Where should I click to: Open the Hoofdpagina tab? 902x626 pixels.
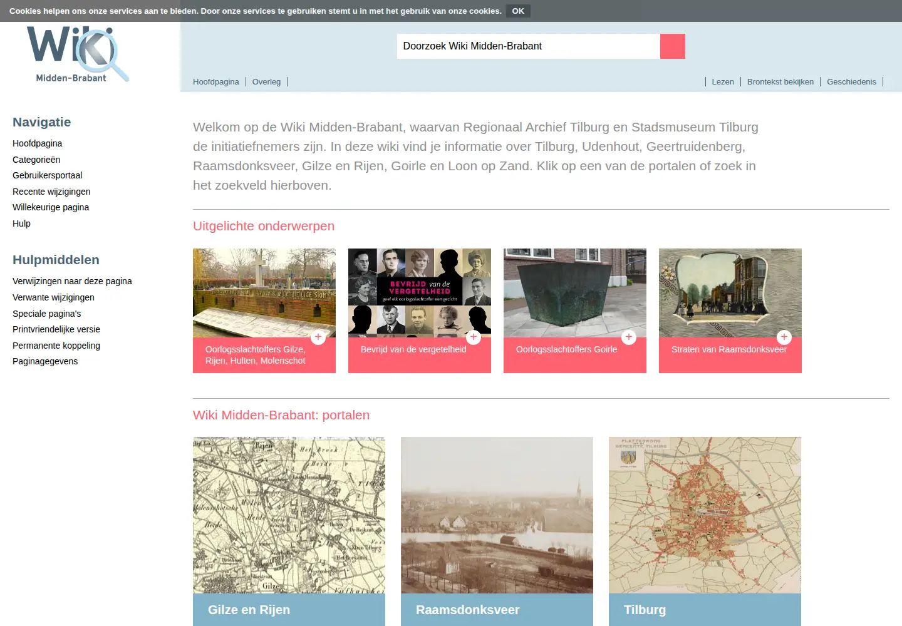pos(216,82)
